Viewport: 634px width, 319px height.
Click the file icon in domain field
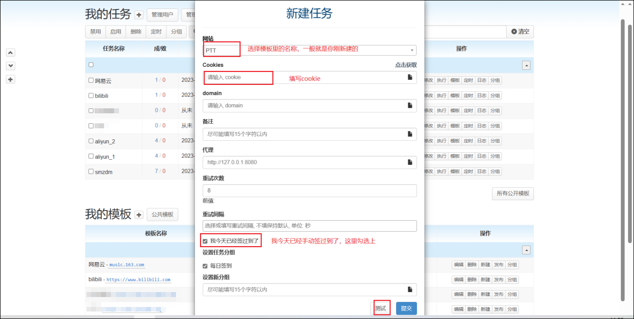coord(409,105)
